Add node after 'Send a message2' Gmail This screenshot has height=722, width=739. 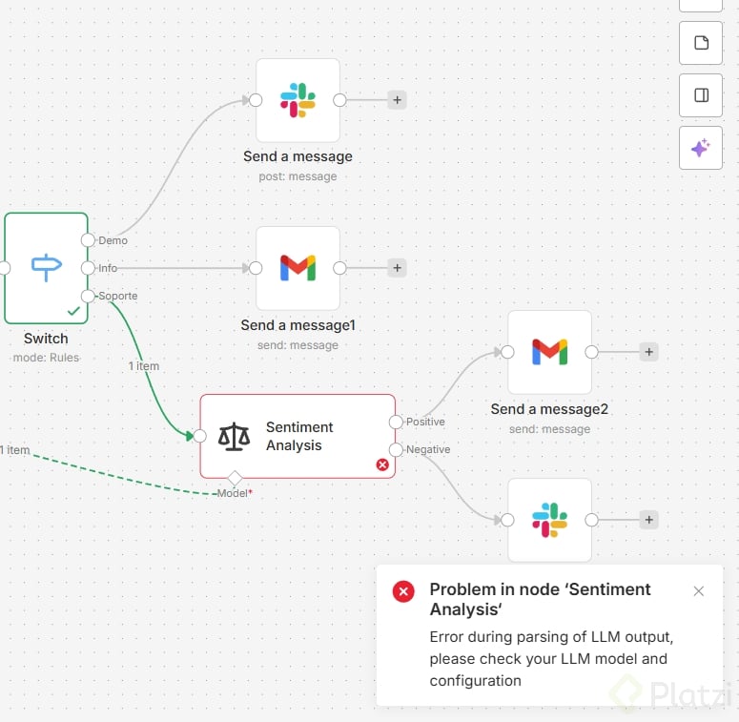pos(649,352)
